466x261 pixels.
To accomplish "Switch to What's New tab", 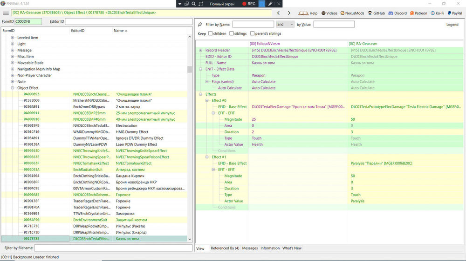I will coord(292,248).
